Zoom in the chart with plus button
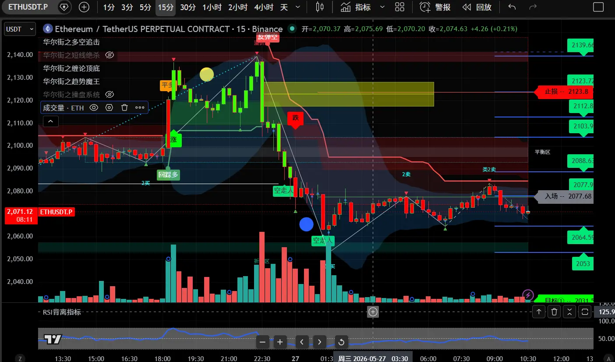This screenshot has height=362, width=615. pos(280,342)
